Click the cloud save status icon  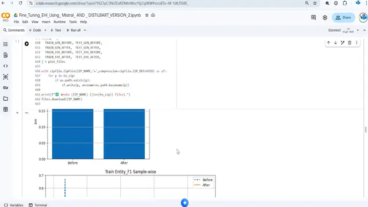pyautogui.click(x=153, y=16)
